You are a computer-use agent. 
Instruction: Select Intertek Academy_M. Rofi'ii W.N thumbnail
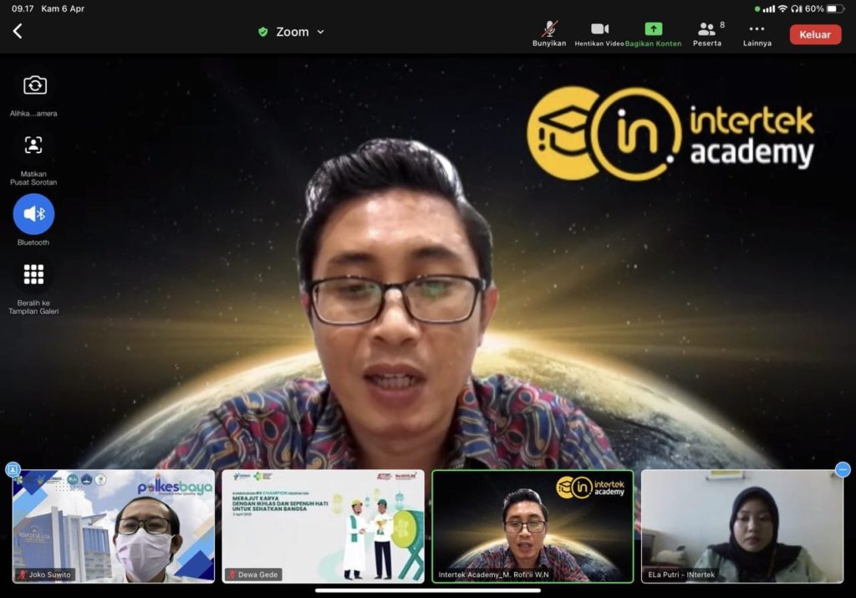[x=532, y=526]
